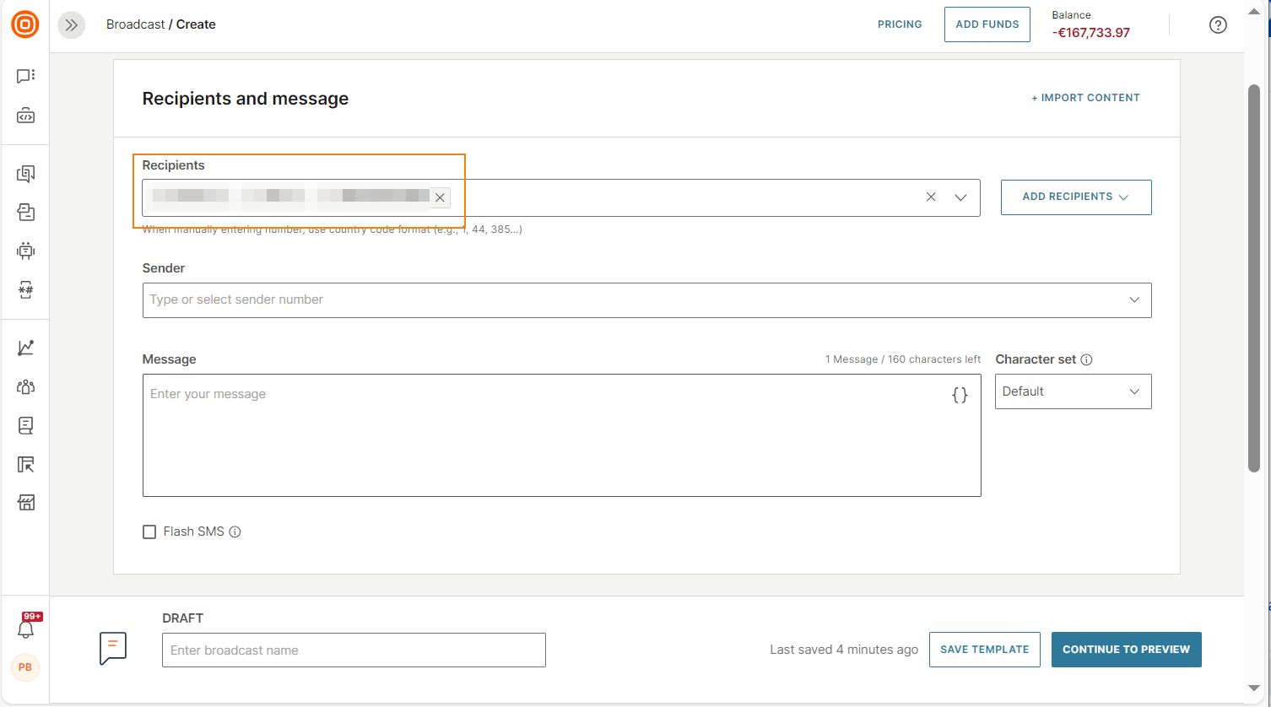This screenshot has height=707, width=1271.
Task: Click Continue to Preview button
Action: point(1126,650)
